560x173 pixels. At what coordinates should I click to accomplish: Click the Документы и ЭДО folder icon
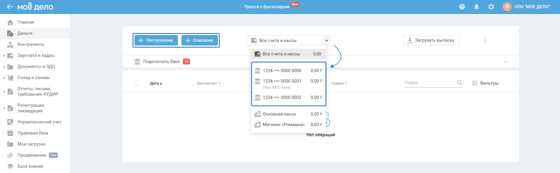pyautogui.click(x=10, y=67)
